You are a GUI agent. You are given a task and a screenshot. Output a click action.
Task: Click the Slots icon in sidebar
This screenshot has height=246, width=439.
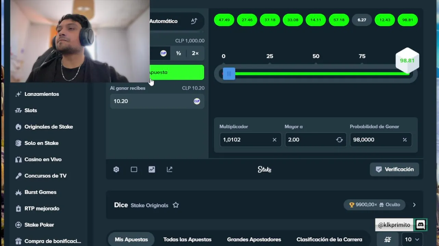[x=18, y=110]
